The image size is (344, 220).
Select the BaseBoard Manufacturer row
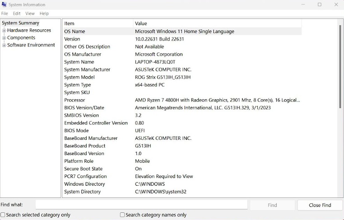pos(182,138)
